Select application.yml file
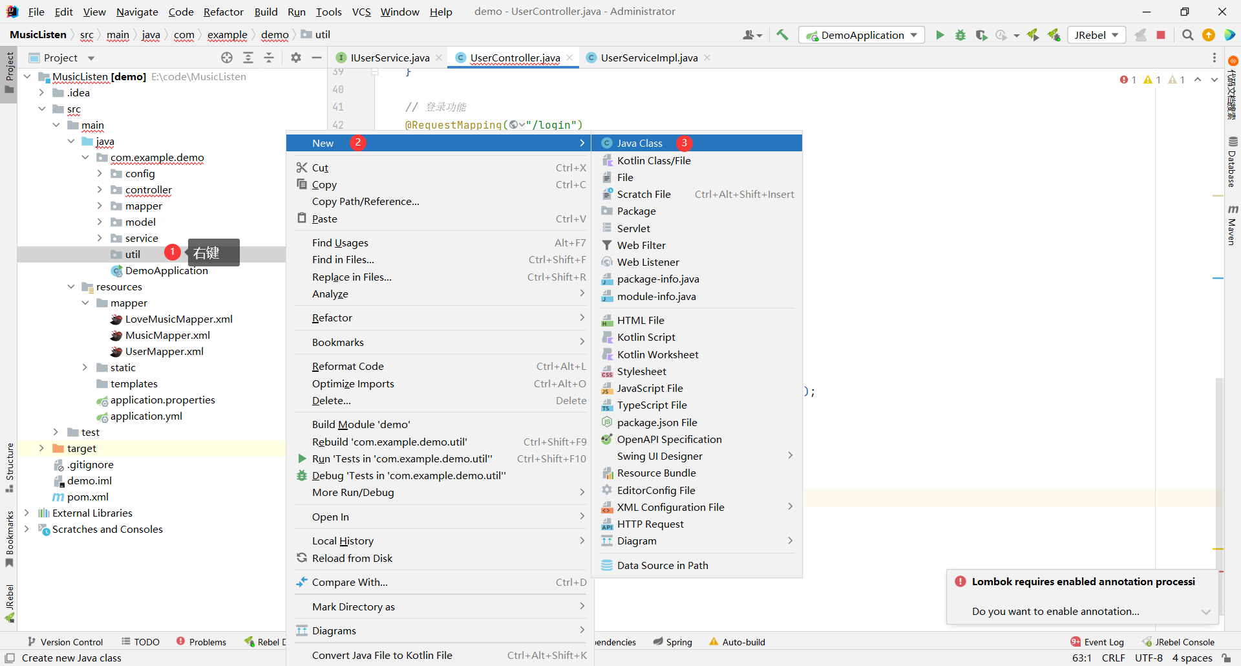The image size is (1241, 666). pyautogui.click(x=146, y=416)
